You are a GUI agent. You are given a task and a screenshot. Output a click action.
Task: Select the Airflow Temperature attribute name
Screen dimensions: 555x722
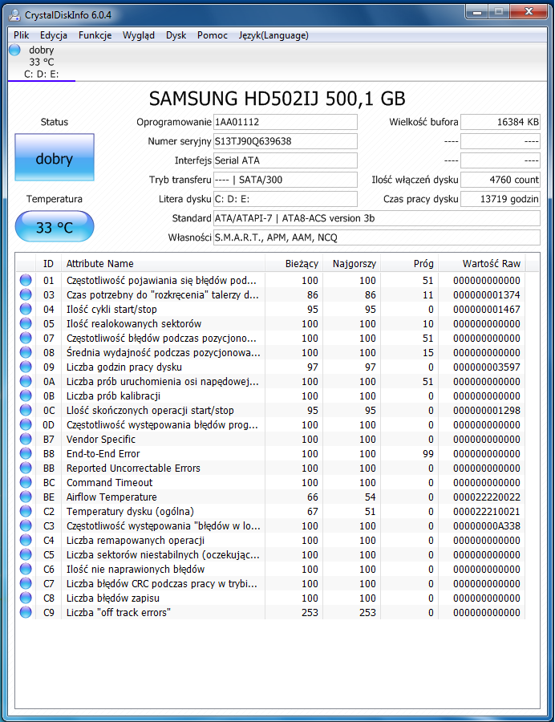111,497
